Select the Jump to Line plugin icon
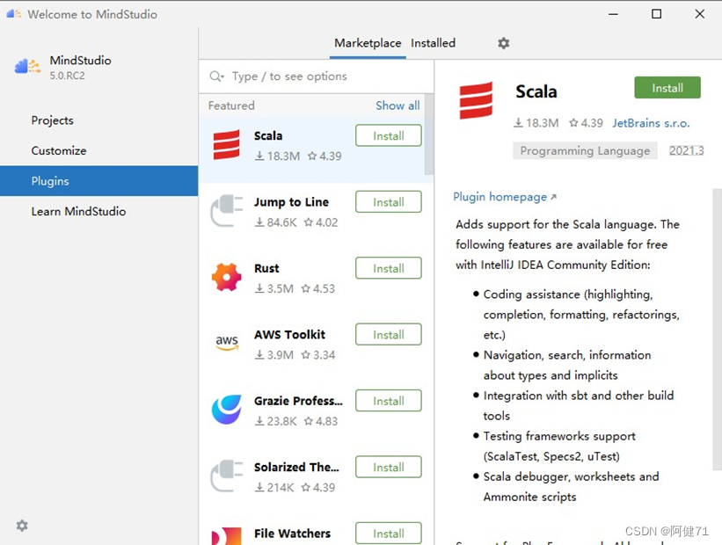Screen dimensions: 722x545 [x=227, y=209]
